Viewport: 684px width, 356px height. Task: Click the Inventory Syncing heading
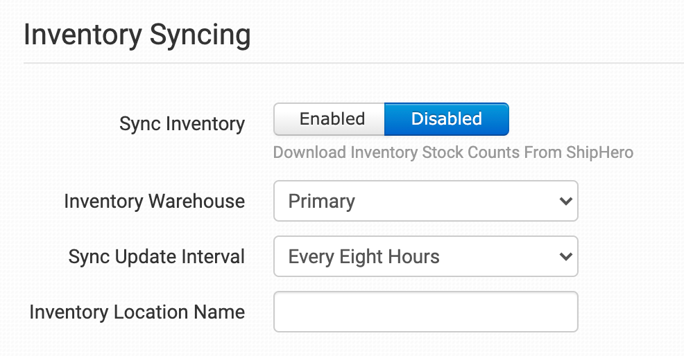tap(137, 35)
